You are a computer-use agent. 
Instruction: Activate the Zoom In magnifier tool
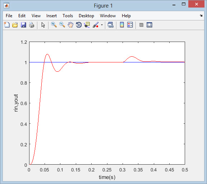tap(54, 25)
